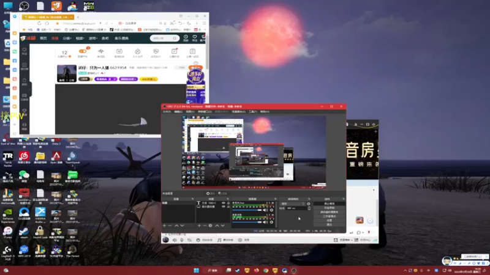
Task: Open settings gear for first audio mixer channel
Action: point(271,210)
